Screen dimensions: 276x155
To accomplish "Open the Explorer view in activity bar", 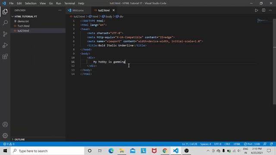I will pyautogui.click(x=5, y=12).
